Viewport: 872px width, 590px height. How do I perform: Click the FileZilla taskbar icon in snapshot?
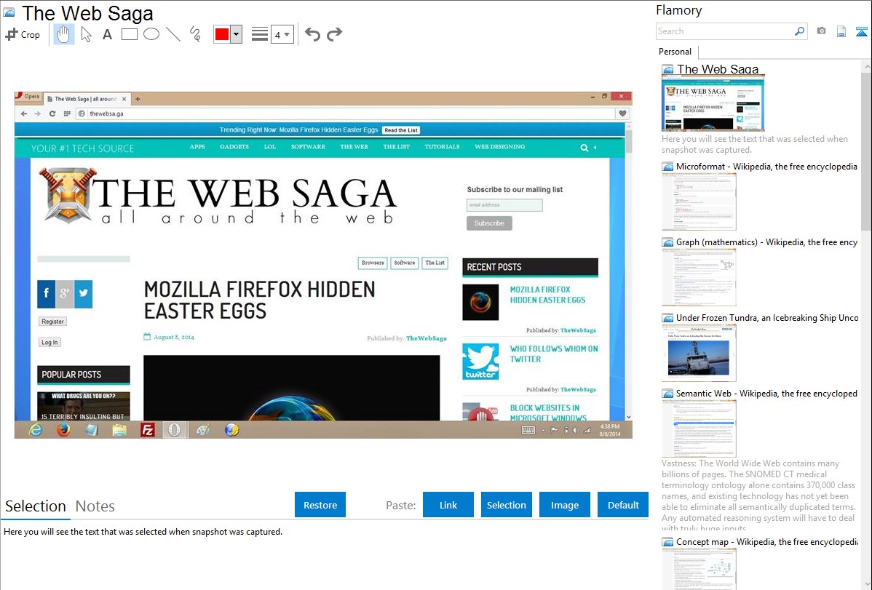(x=147, y=430)
